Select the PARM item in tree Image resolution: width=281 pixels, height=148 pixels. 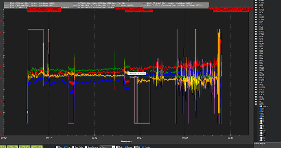(261, 80)
